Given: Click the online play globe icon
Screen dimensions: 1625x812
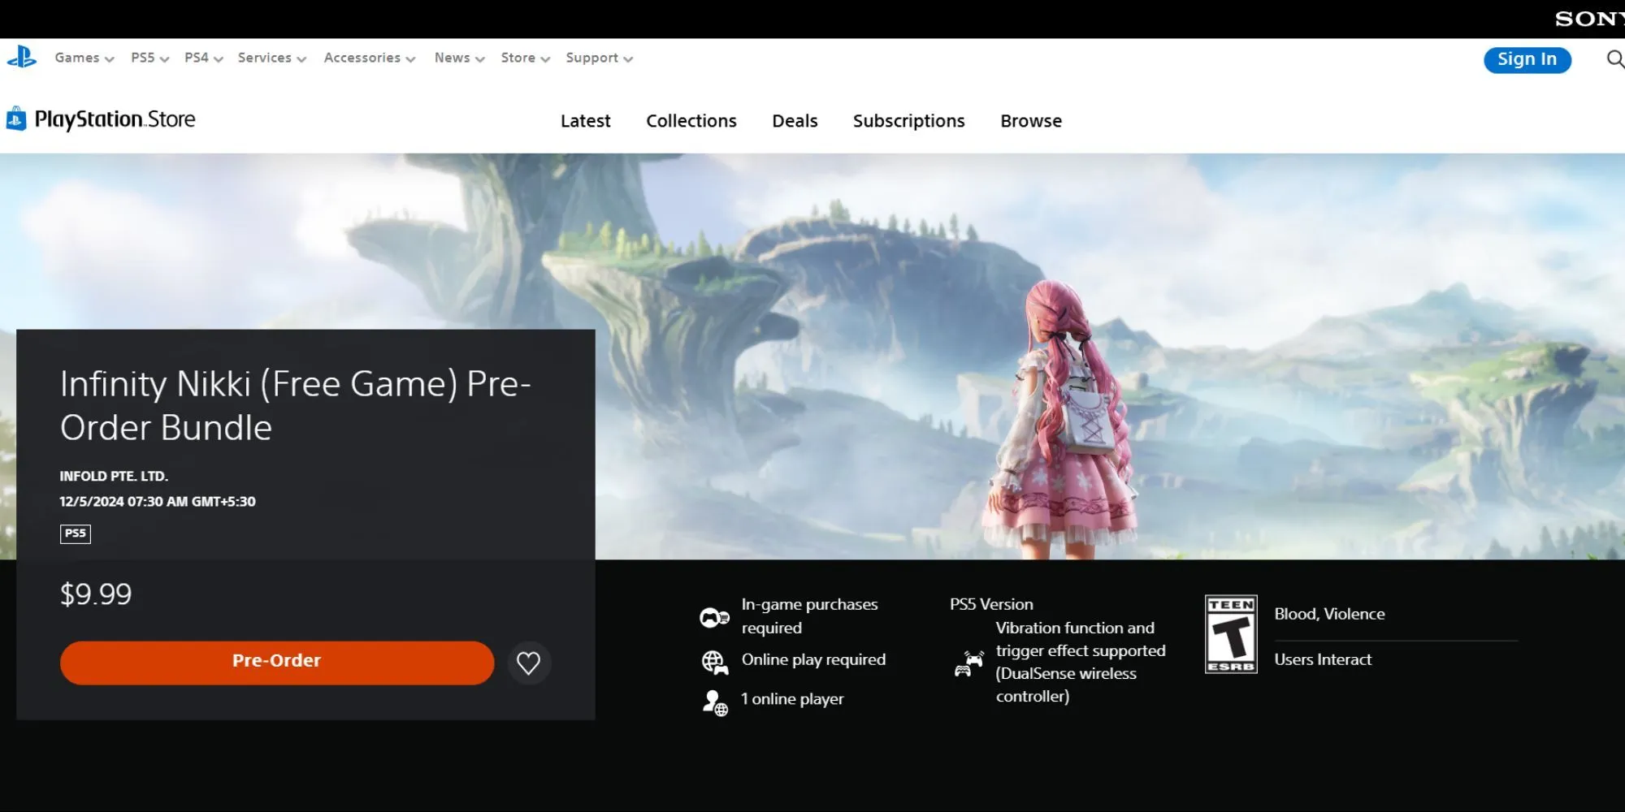Looking at the screenshot, I should click(x=714, y=663).
